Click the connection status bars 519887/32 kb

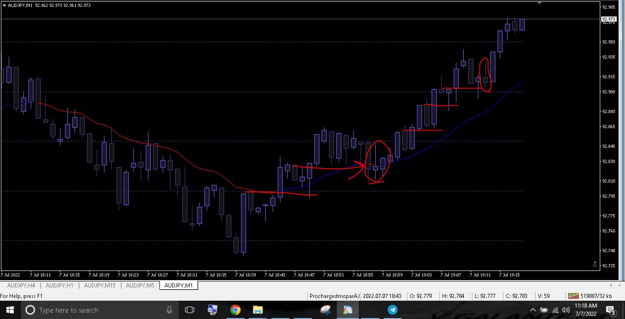point(590,296)
